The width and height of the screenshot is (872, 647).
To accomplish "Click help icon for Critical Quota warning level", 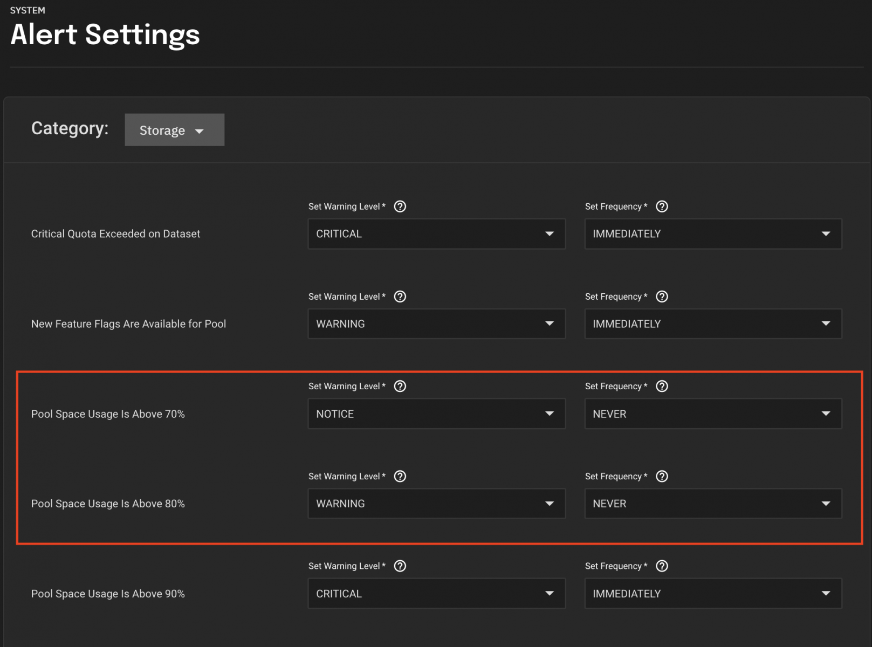I will pyautogui.click(x=400, y=207).
